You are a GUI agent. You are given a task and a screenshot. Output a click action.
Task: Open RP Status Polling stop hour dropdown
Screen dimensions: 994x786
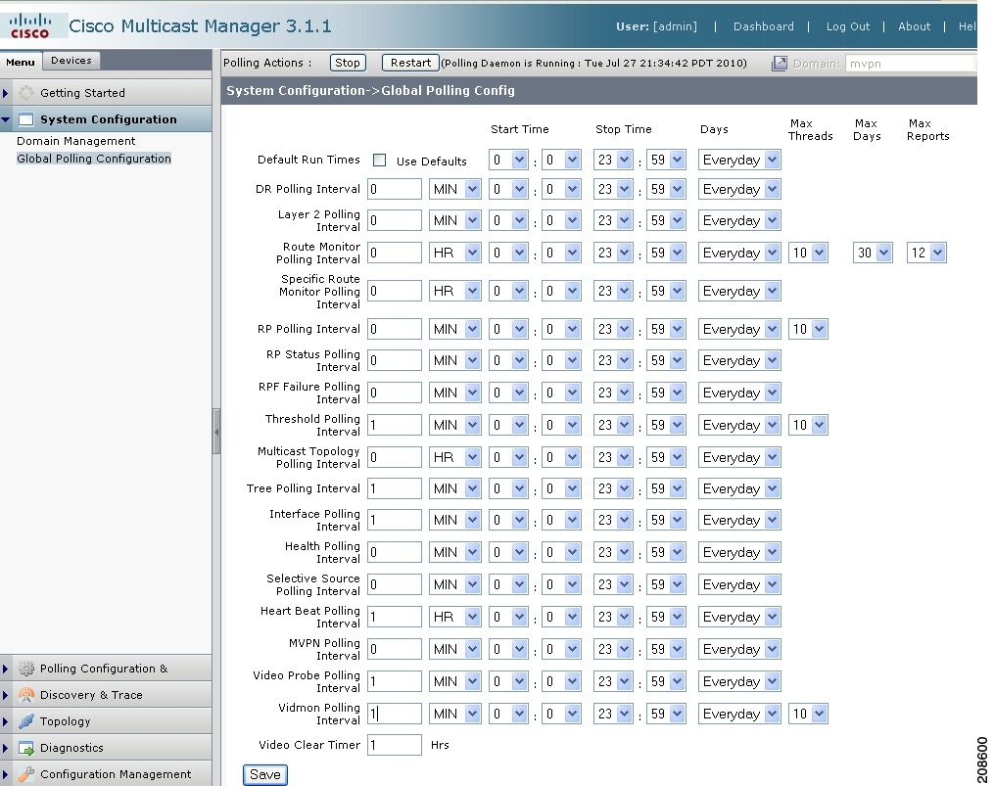tap(613, 360)
